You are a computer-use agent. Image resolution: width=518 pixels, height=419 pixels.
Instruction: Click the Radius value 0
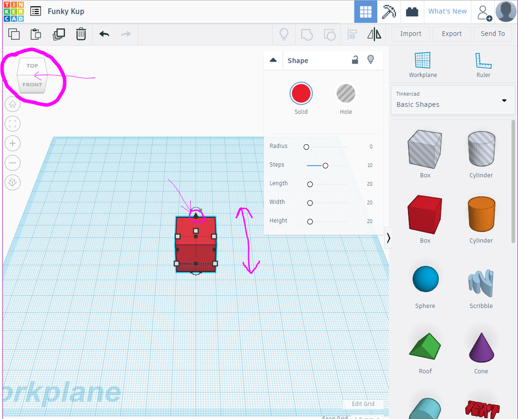tap(371, 147)
